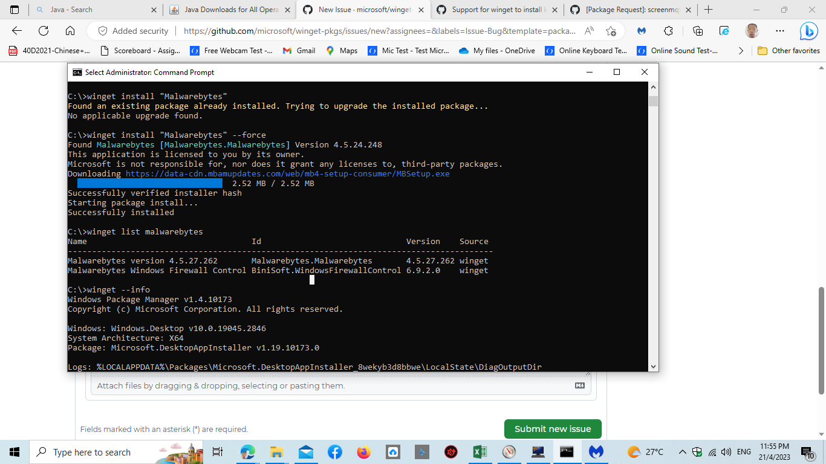The height and width of the screenshot is (464, 826).
Task: Open File Explorer from taskbar
Action: (x=276, y=452)
